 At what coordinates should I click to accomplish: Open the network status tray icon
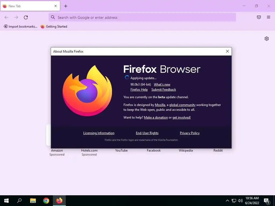(234, 201)
